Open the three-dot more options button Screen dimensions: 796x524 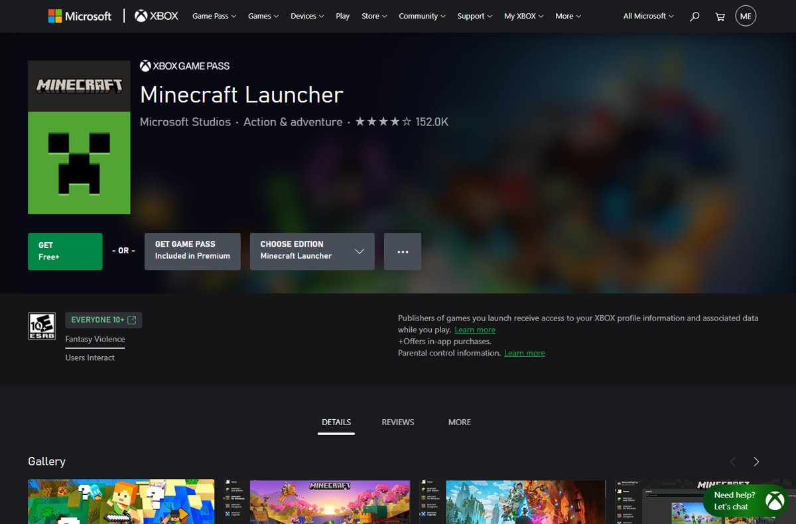403,251
